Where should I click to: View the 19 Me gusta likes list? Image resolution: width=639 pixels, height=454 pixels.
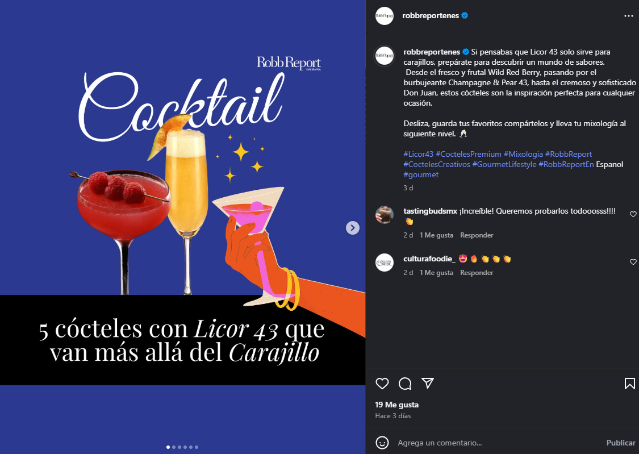[396, 405]
